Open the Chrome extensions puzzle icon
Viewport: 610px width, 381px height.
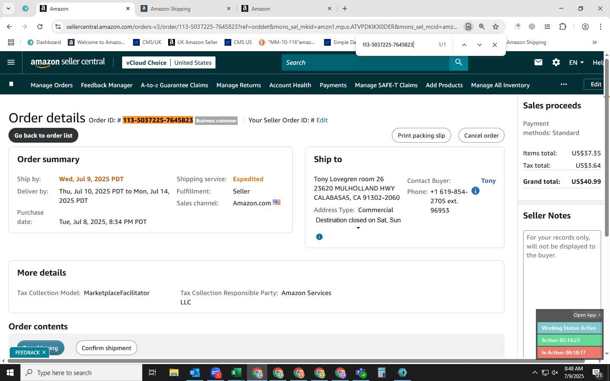click(563, 27)
